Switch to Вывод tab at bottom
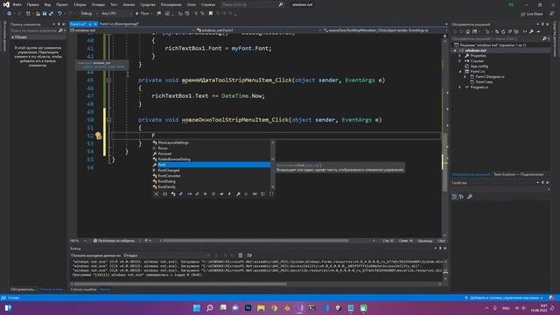The image size is (560, 315). tap(105, 290)
